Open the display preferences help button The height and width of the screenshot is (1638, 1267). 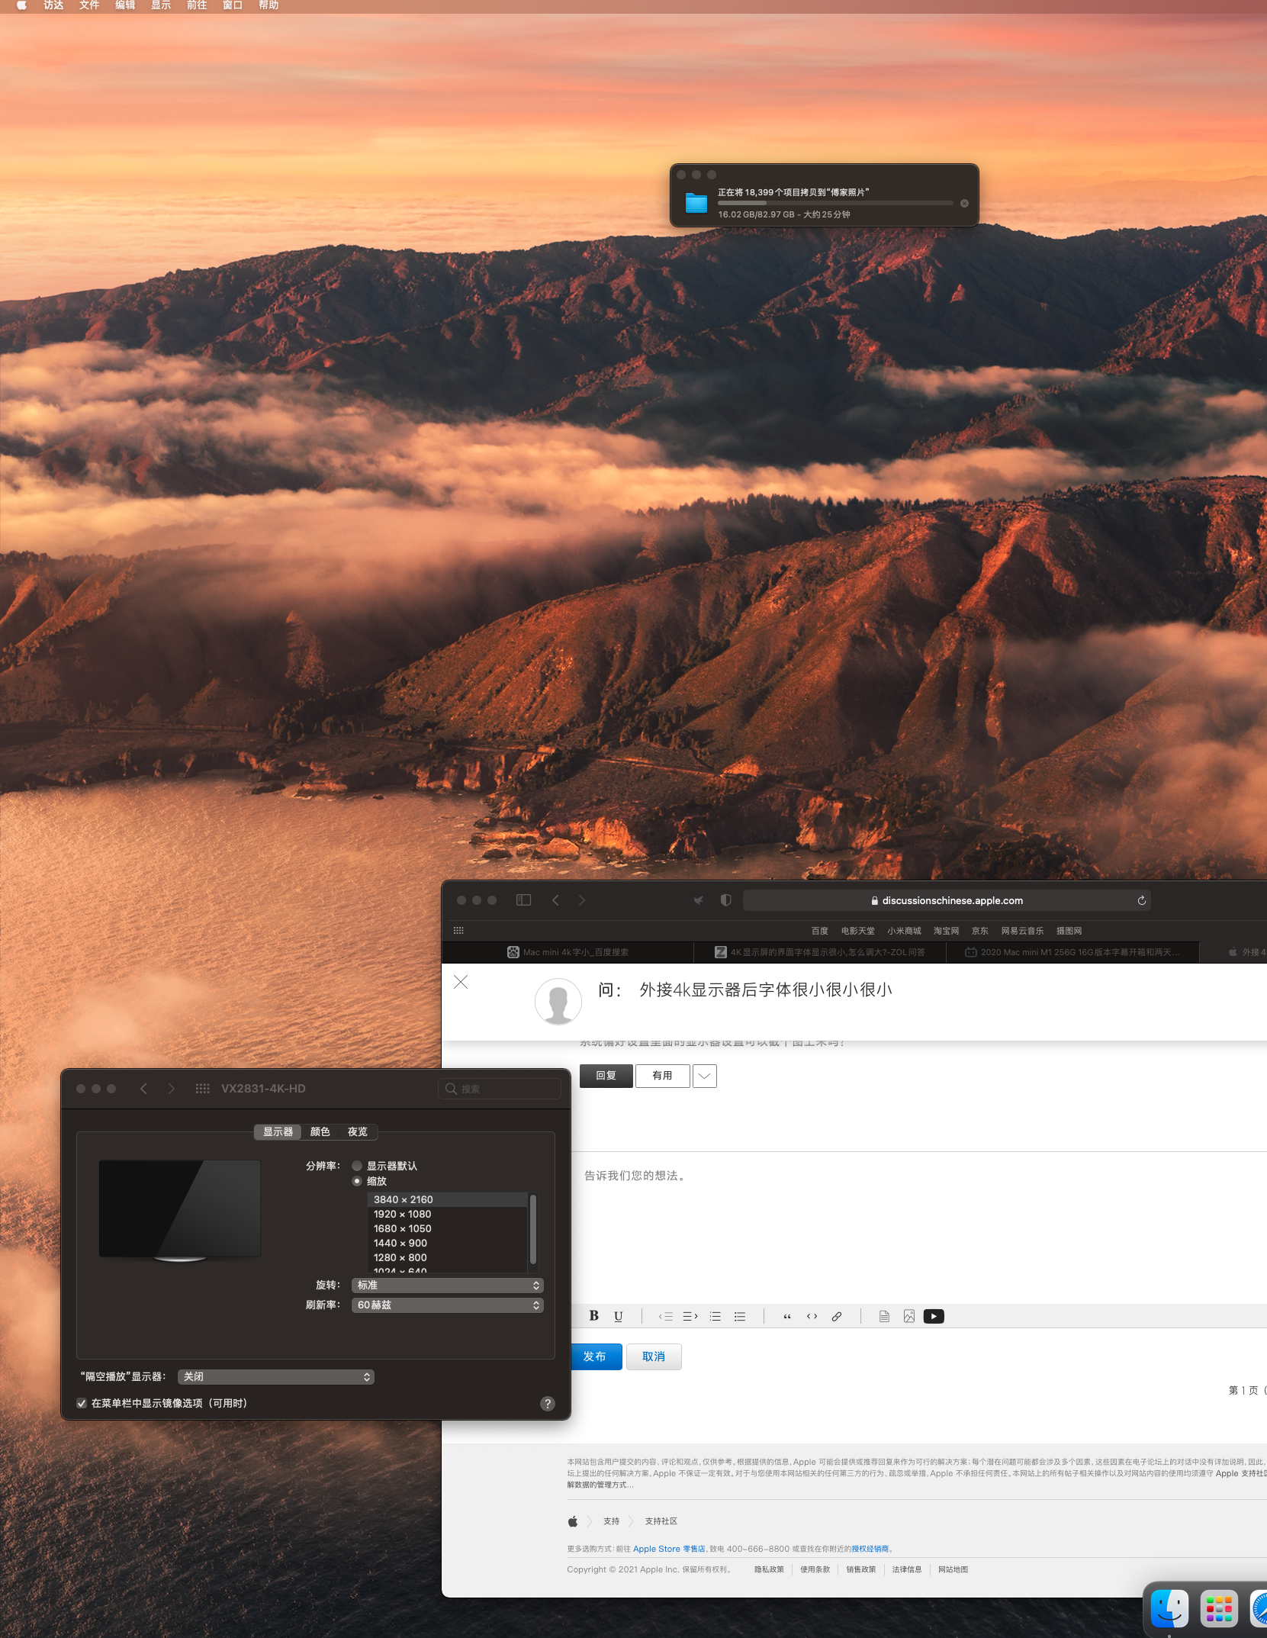point(548,1404)
